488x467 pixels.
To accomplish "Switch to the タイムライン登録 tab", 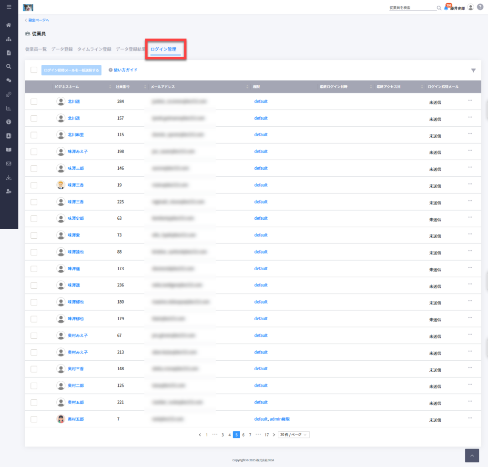I will (x=94, y=49).
